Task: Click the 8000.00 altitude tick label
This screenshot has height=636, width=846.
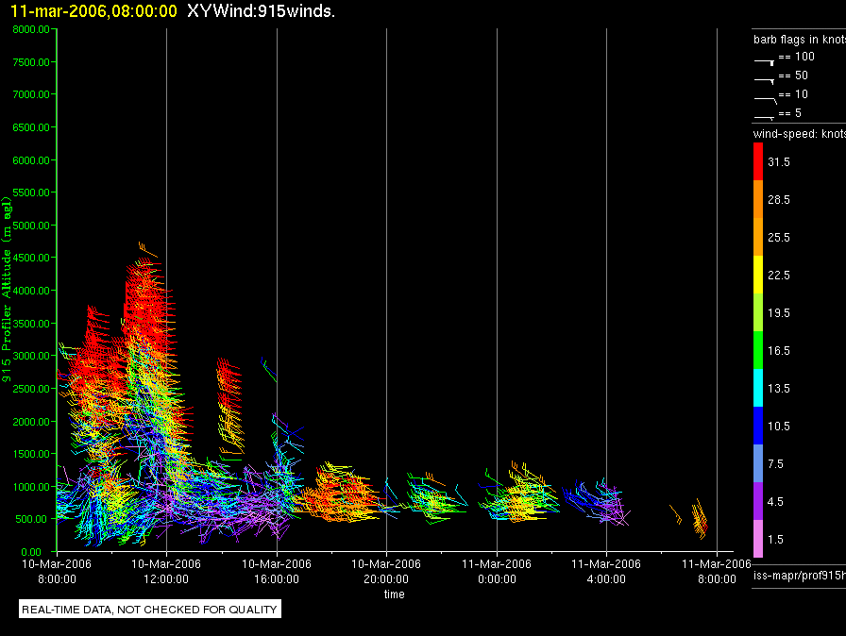Action: pyautogui.click(x=31, y=29)
